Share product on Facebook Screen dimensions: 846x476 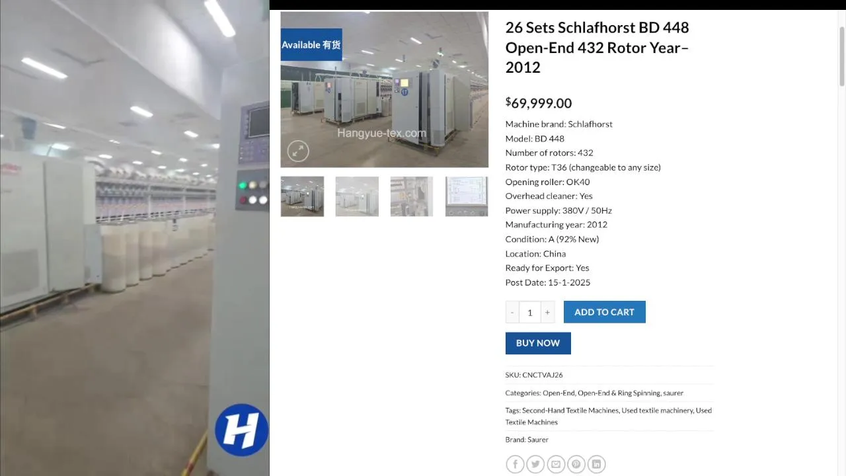click(x=515, y=464)
